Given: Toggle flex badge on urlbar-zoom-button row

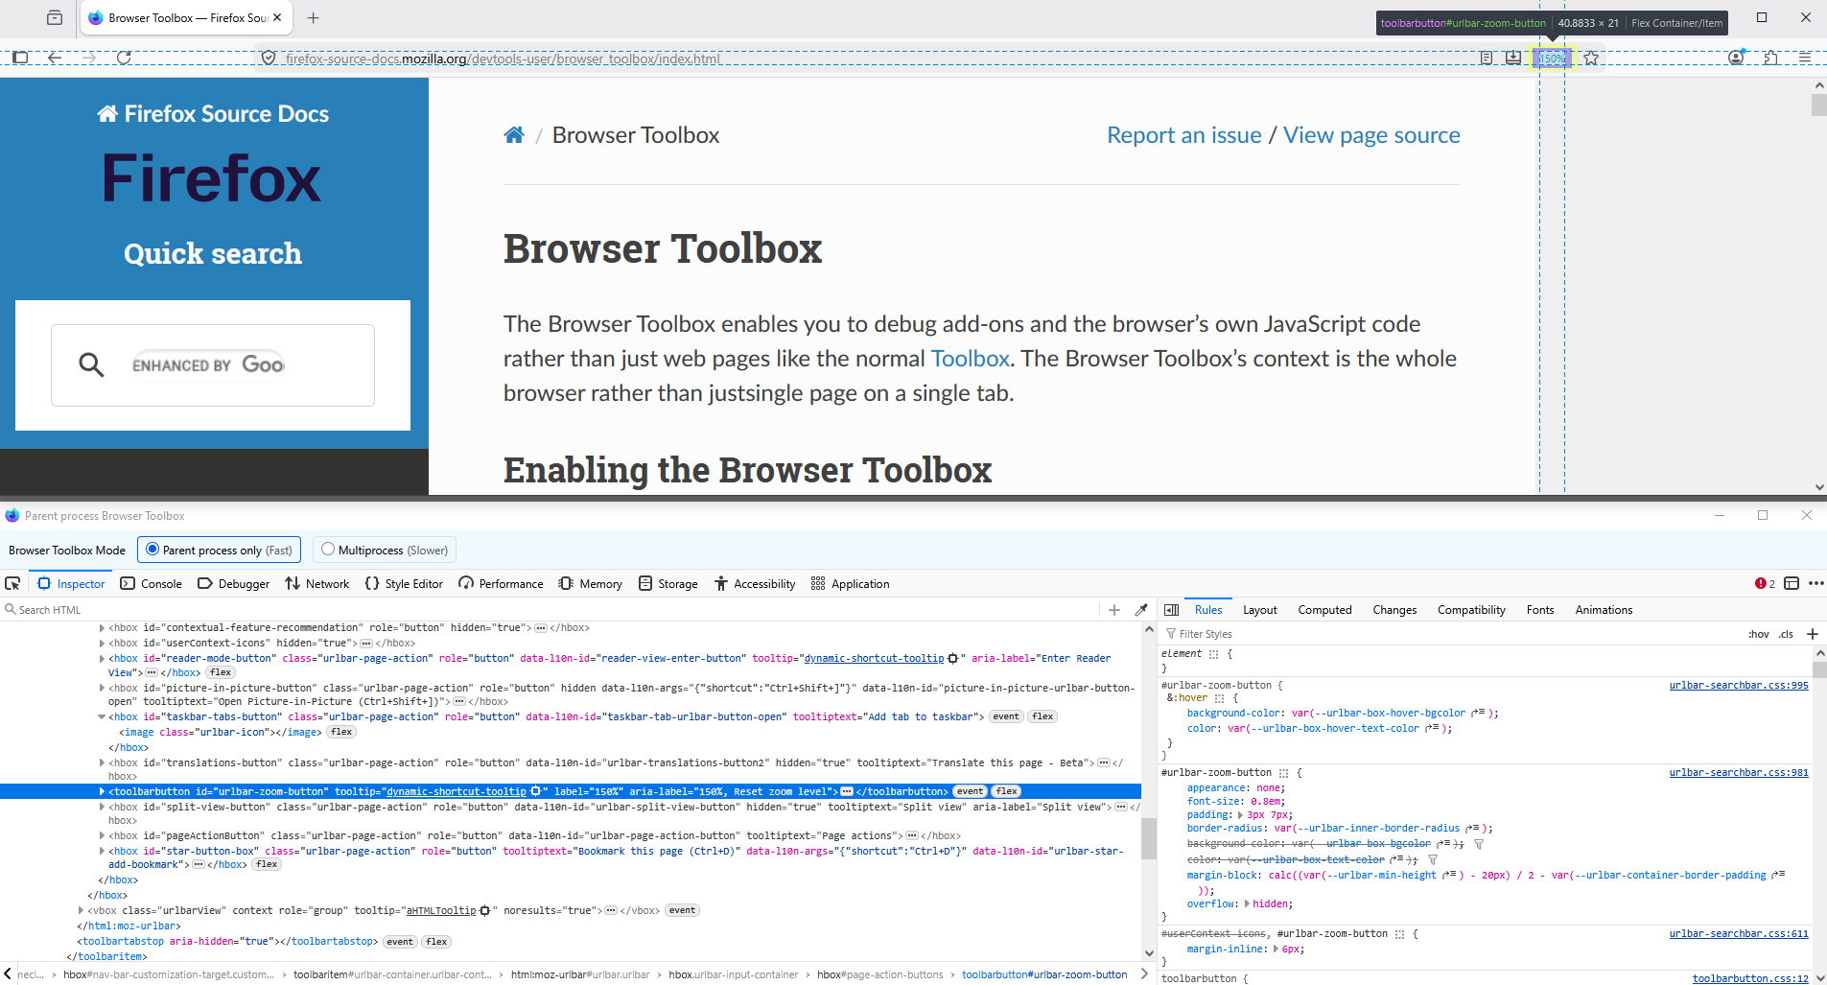Looking at the screenshot, I should 1006,791.
